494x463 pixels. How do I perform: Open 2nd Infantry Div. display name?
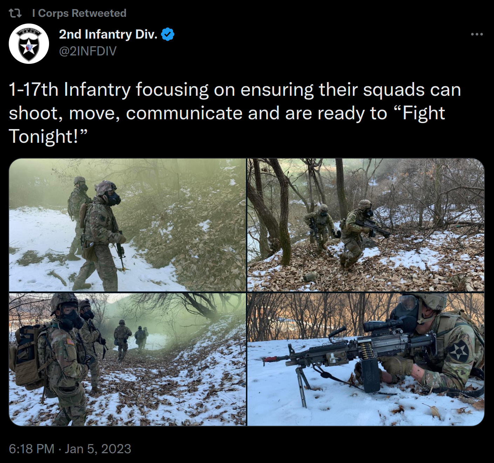pyautogui.click(x=108, y=34)
